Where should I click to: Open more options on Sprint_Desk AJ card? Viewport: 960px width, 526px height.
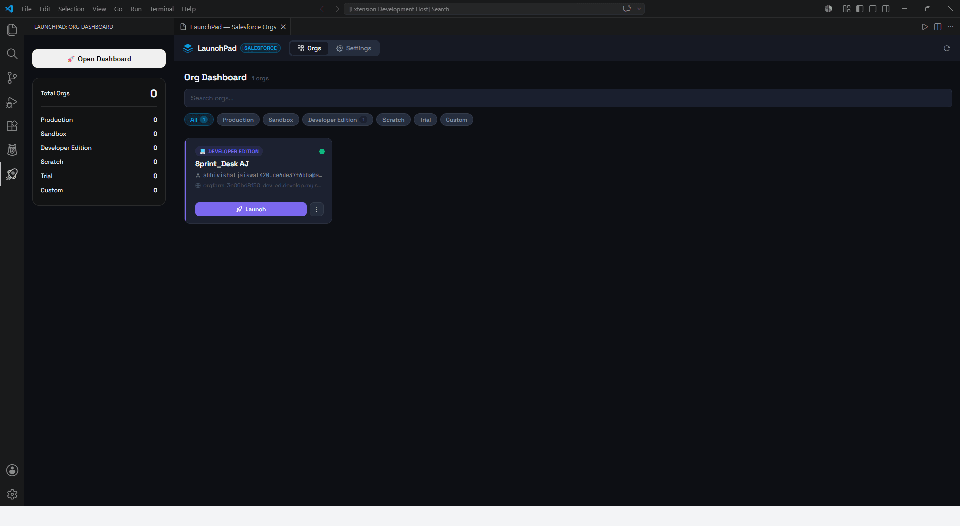[x=317, y=209]
